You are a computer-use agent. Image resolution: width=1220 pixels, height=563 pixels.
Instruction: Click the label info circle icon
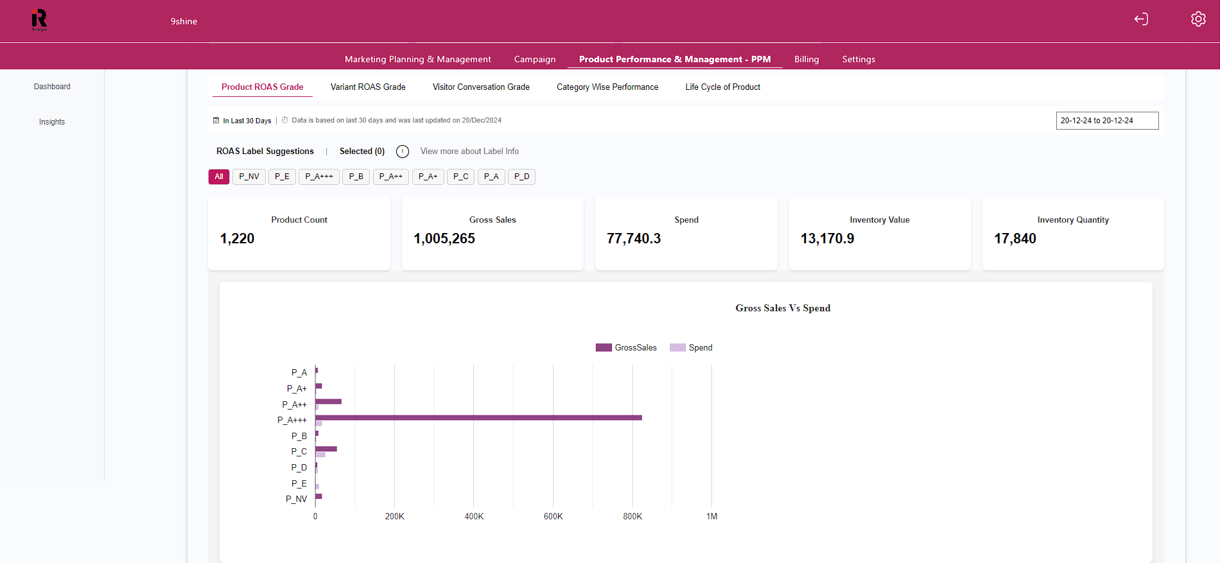click(403, 152)
